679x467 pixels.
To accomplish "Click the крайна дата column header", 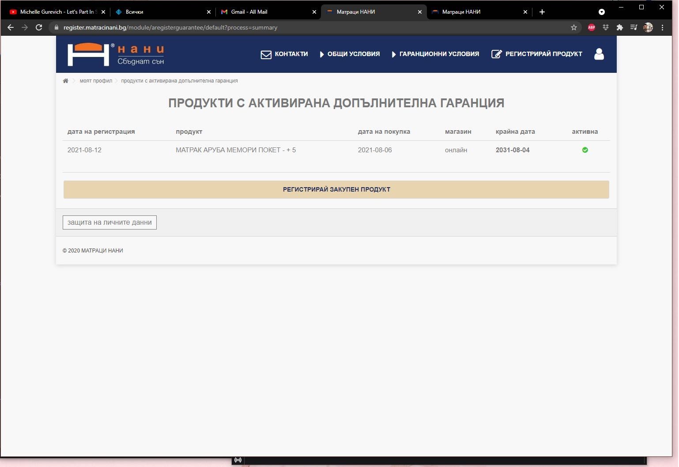I will pyautogui.click(x=515, y=132).
